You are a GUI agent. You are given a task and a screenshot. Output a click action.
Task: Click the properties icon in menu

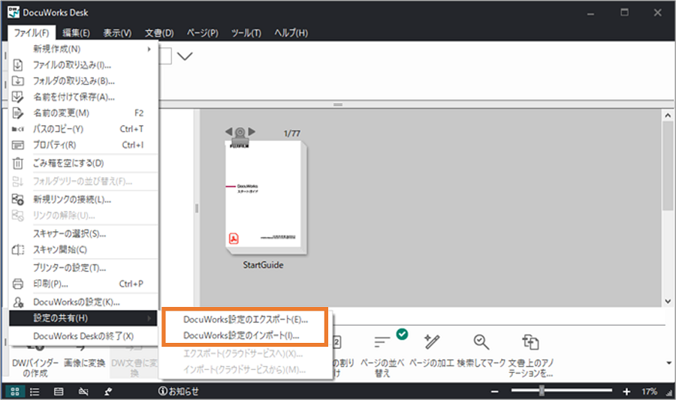(18, 145)
